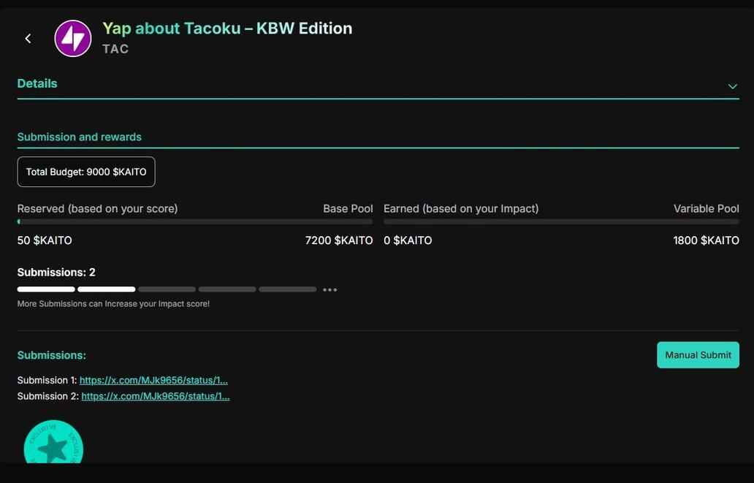Click the Base Pool reserved progress bar
The width and height of the screenshot is (754, 483).
pos(195,222)
